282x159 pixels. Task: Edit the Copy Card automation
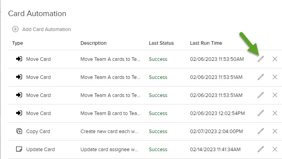click(x=261, y=131)
